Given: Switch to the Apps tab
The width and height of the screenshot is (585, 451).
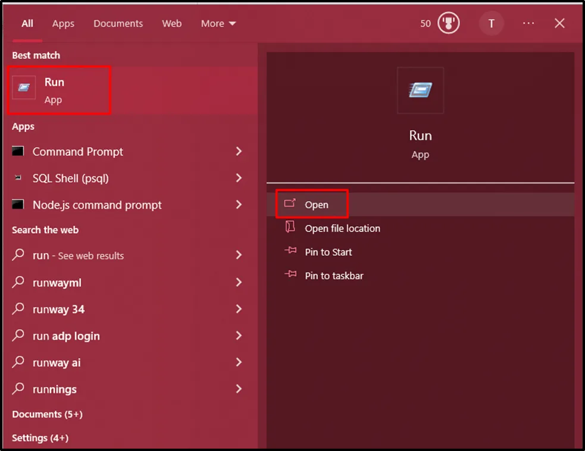Looking at the screenshot, I should click(63, 23).
